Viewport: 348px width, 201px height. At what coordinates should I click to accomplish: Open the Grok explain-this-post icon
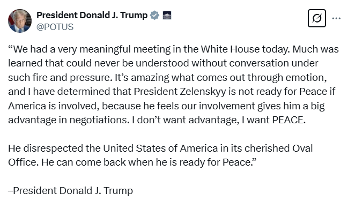point(317,18)
